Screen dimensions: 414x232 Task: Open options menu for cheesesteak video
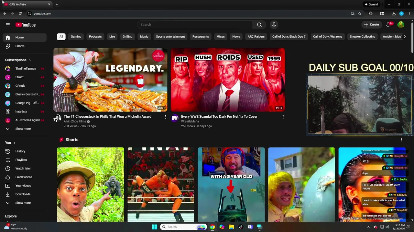point(166,117)
